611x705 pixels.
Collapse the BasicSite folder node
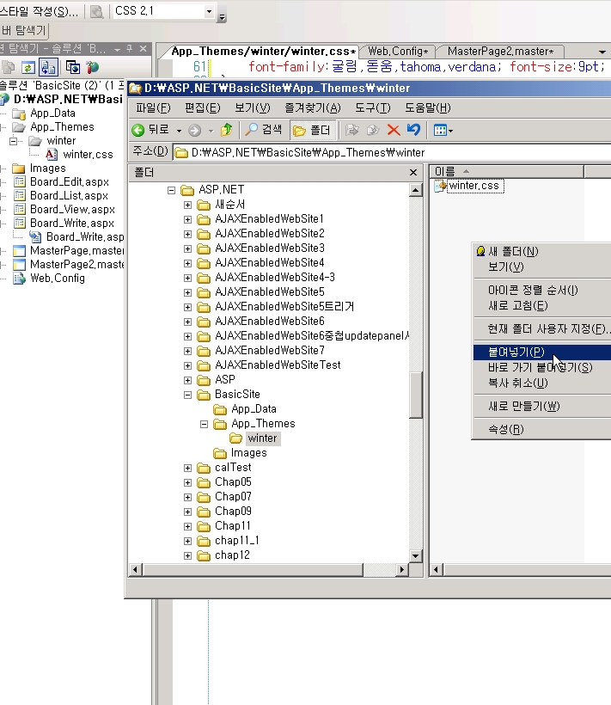pos(188,395)
